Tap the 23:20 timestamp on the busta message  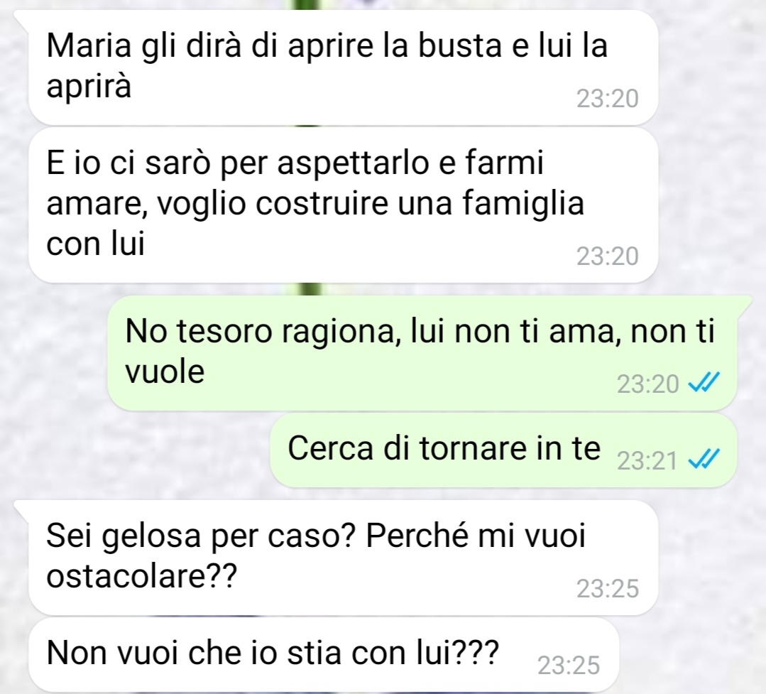tap(607, 99)
